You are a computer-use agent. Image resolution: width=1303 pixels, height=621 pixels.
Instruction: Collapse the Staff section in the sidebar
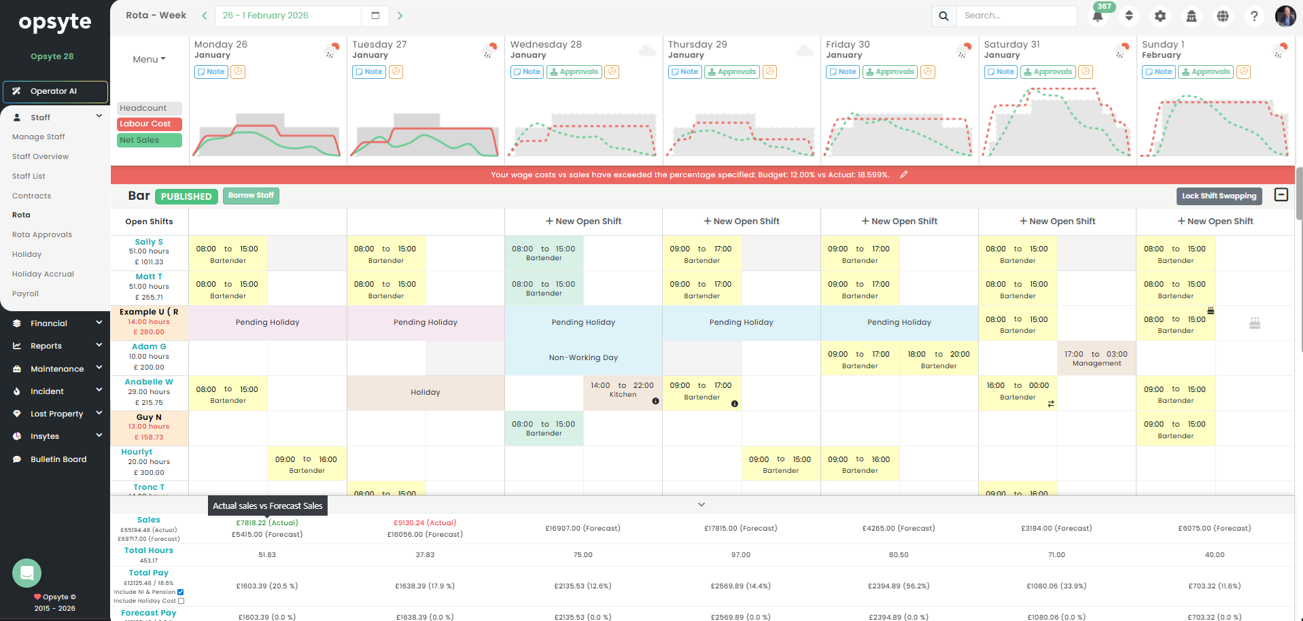99,116
